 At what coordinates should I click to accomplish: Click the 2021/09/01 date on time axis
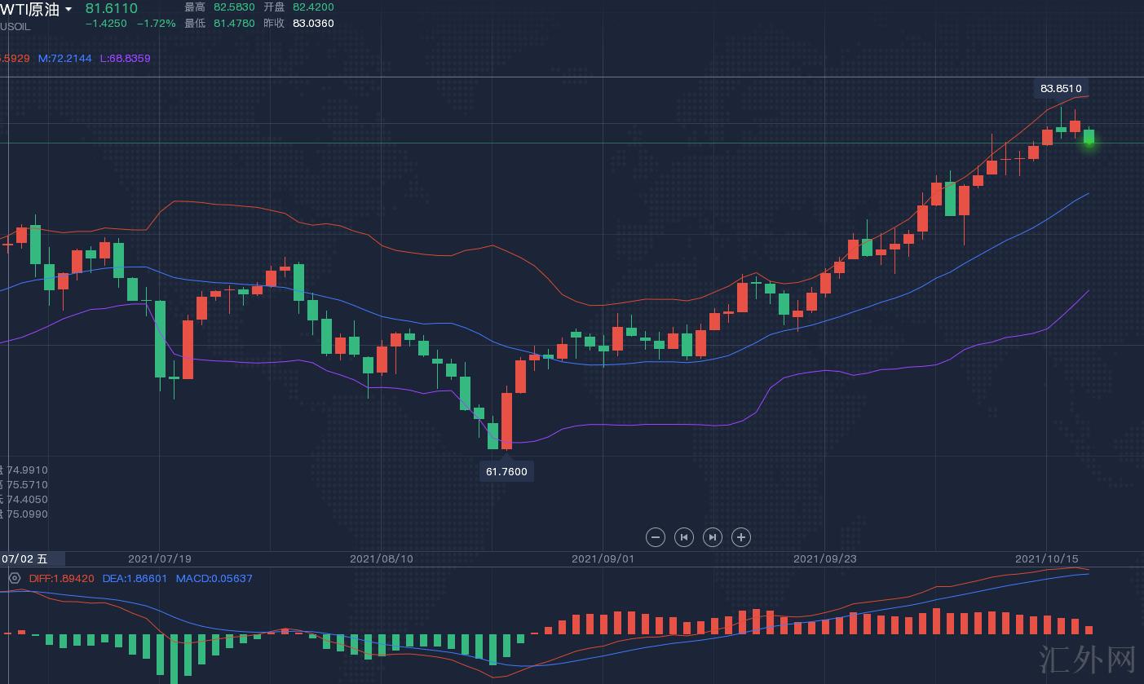603,558
